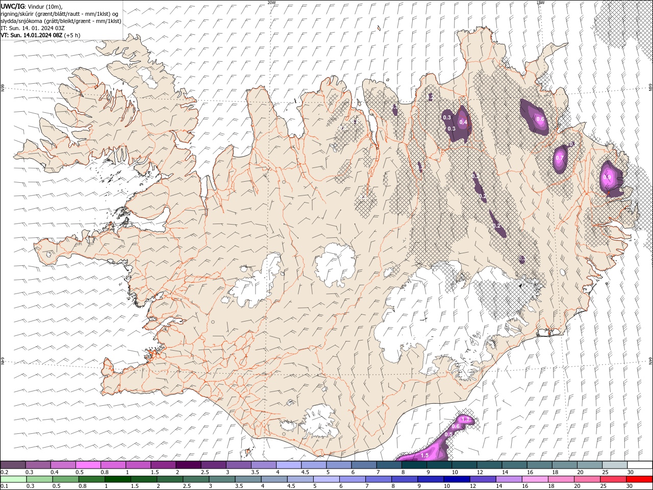Click the upper legend swatch labeled 0.2
Viewport: 653px width, 490px height.
click(13, 464)
